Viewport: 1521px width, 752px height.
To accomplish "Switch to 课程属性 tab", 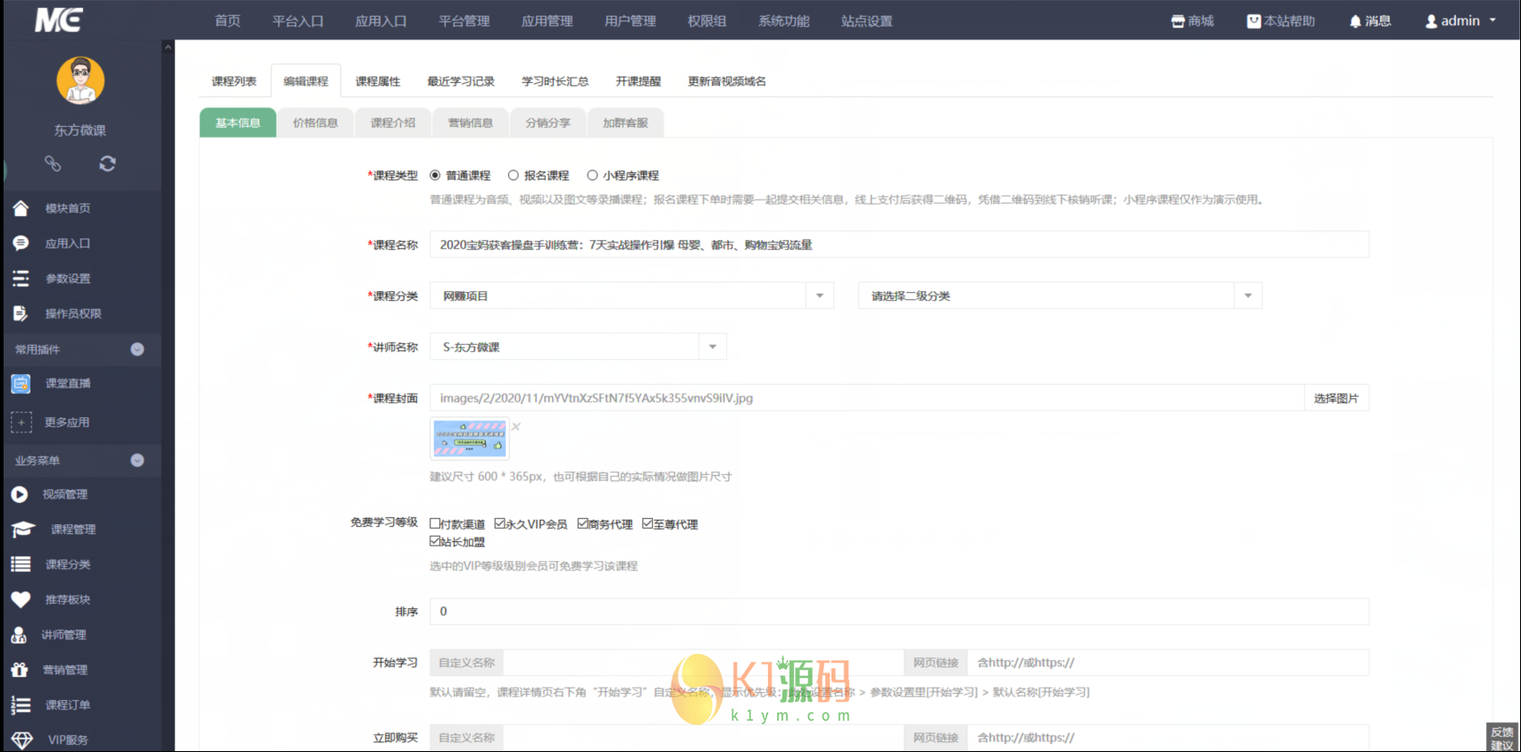I will (378, 81).
